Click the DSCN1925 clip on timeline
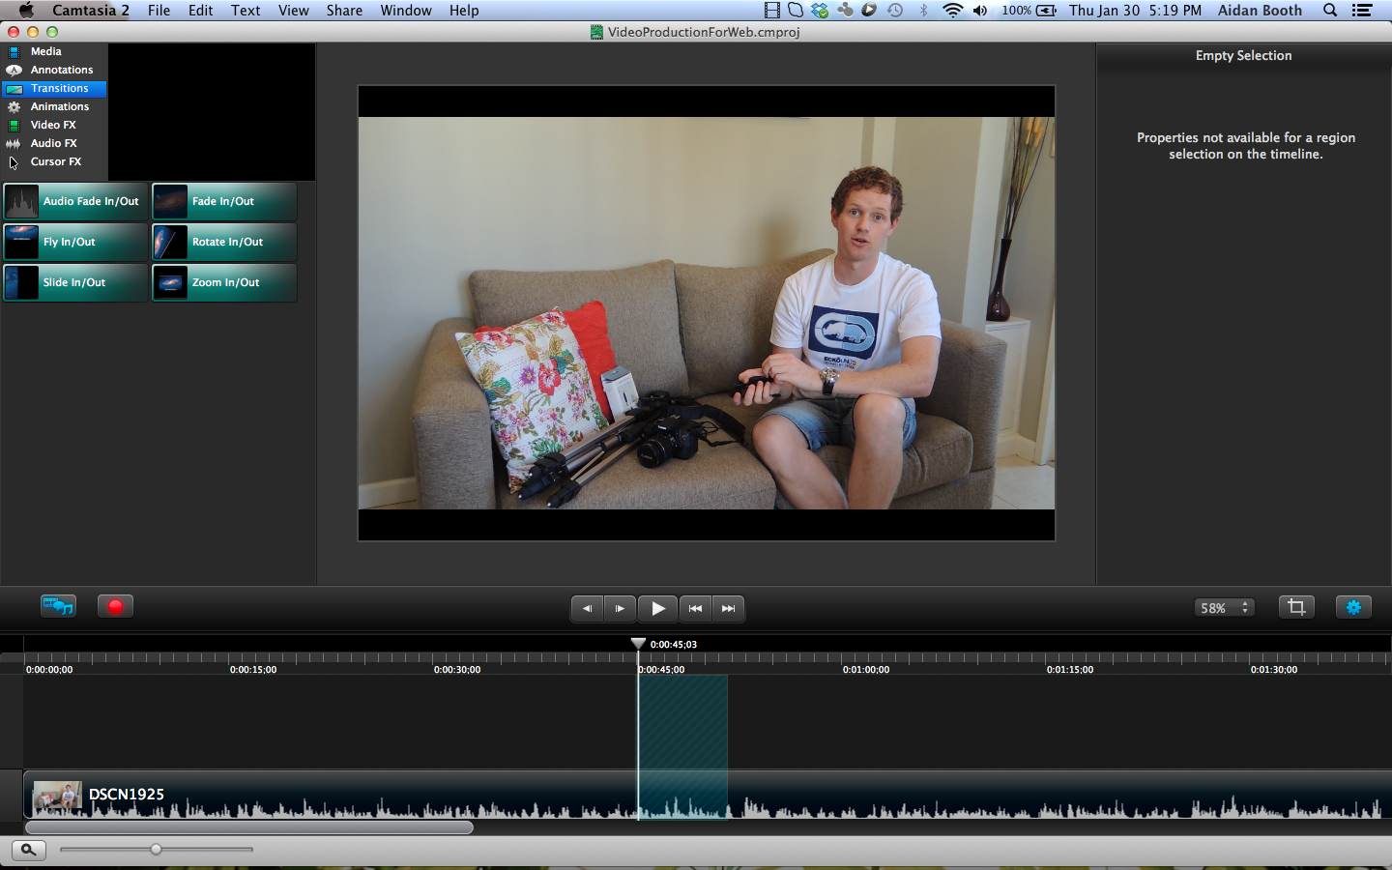Image resolution: width=1392 pixels, height=870 pixels. [708, 795]
